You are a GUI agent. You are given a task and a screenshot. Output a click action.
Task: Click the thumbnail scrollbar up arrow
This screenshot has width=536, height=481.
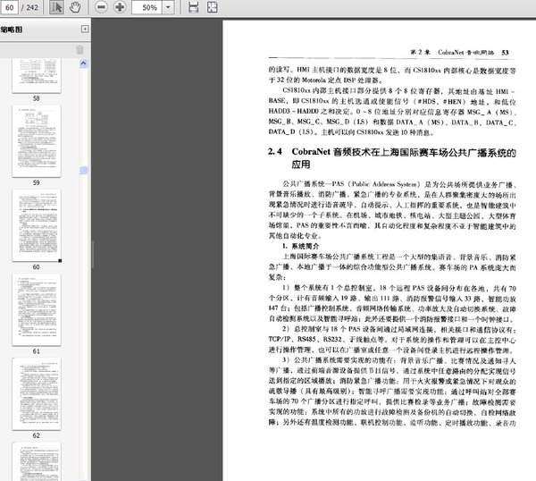click(83, 63)
